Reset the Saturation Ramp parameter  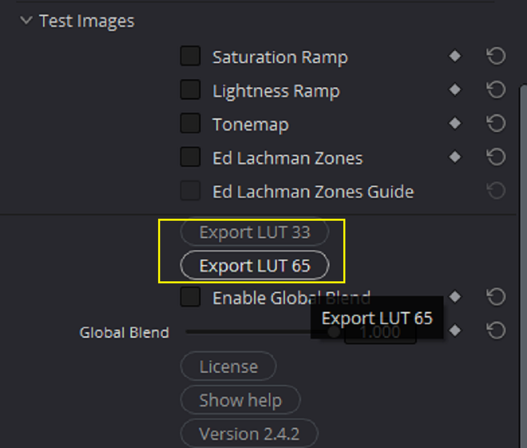[x=496, y=56]
